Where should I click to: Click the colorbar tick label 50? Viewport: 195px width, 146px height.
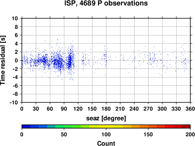coord(64,134)
